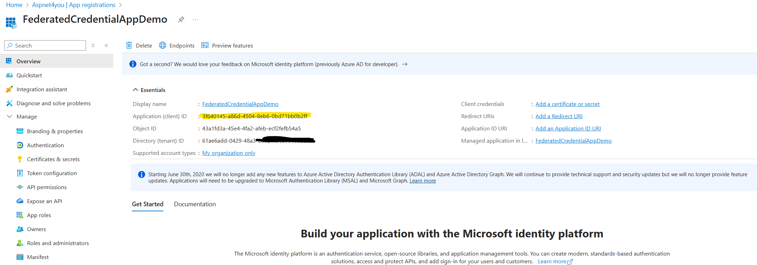The height and width of the screenshot is (265, 757).
Task: Click the Owners people icon
Action: pos(20,229)
